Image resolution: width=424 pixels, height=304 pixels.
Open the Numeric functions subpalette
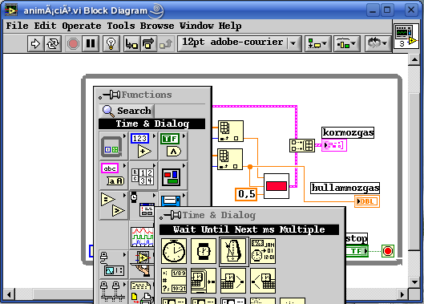[143, 146]
